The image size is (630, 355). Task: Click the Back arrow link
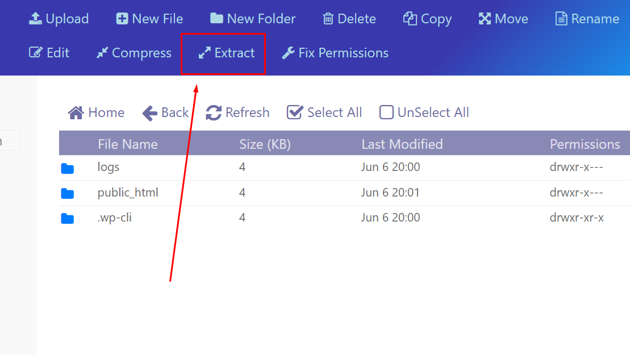tap(165, 112)
